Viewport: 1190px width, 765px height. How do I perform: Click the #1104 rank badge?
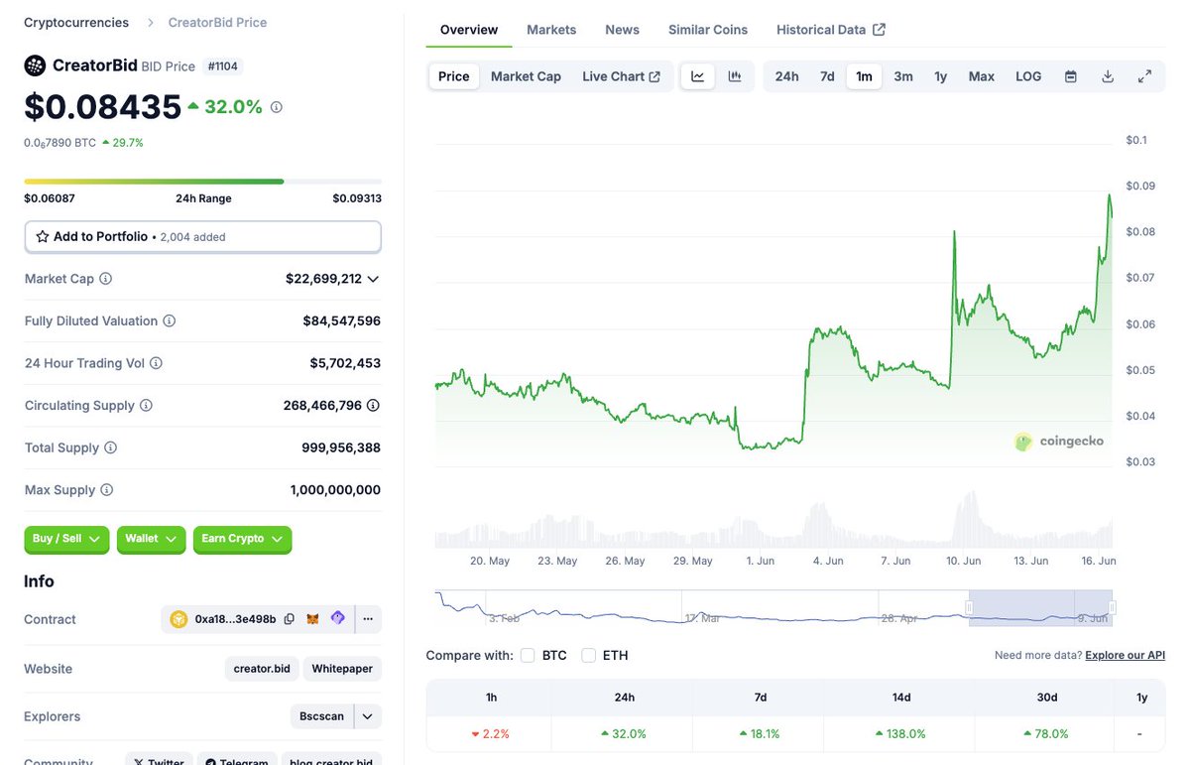pos(222,66)
